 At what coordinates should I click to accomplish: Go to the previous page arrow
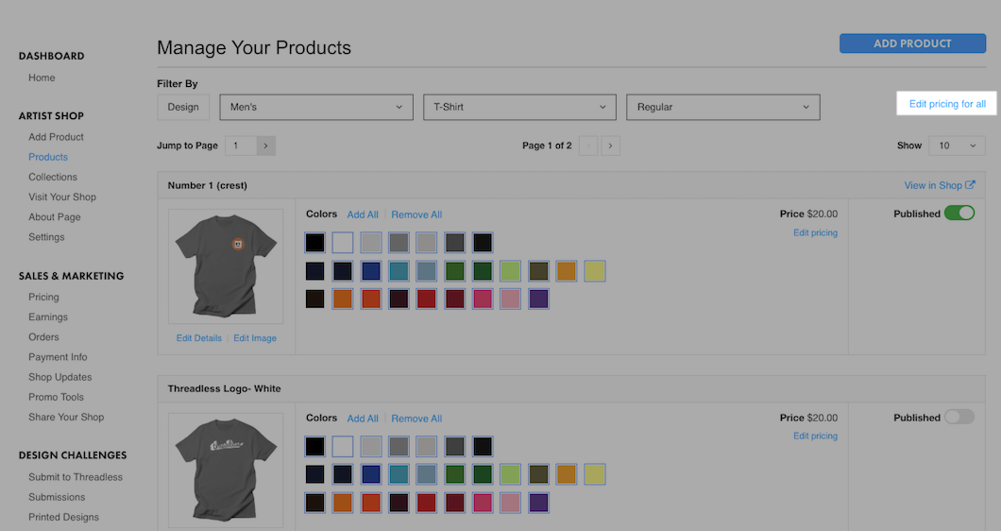588,146
